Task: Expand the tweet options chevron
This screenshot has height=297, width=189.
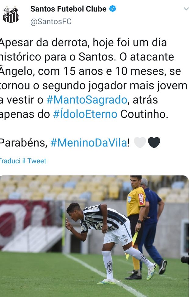Action: tap(186, 9)
